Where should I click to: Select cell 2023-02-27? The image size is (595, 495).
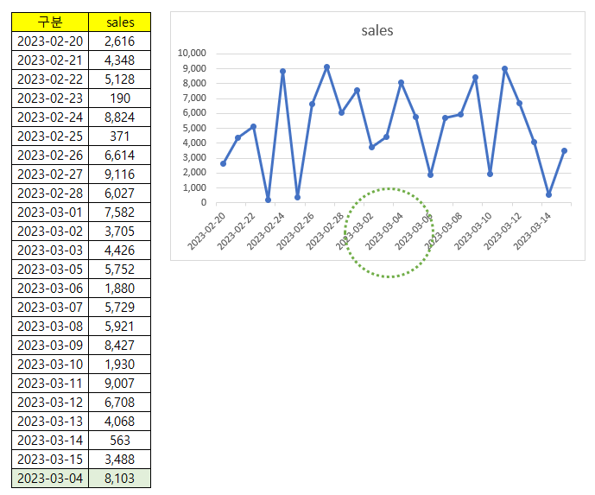pyautogui.click(x=50, y=174)
